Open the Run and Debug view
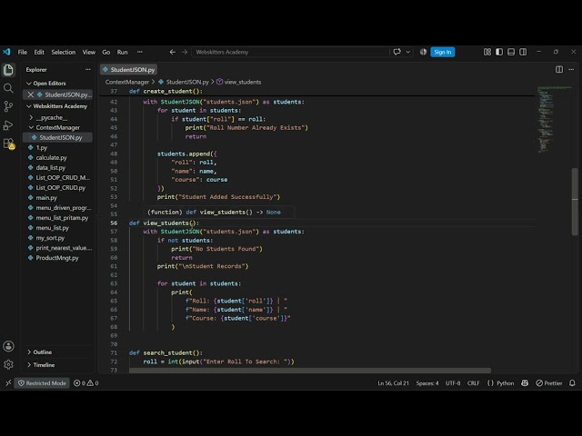Image resolution: width=582 pixels, height=436 pixels. [x=8, y=125]
